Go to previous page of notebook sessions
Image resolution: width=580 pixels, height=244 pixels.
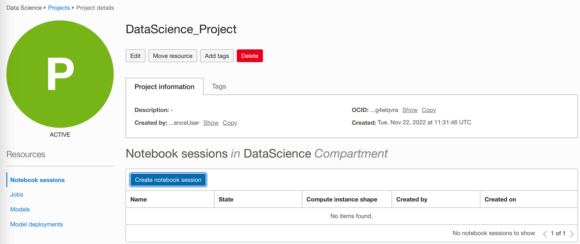coord(545,234)
